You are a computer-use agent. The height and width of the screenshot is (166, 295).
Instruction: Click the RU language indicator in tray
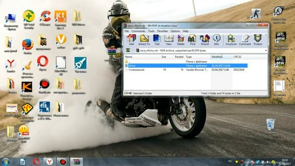pos(230,161)
